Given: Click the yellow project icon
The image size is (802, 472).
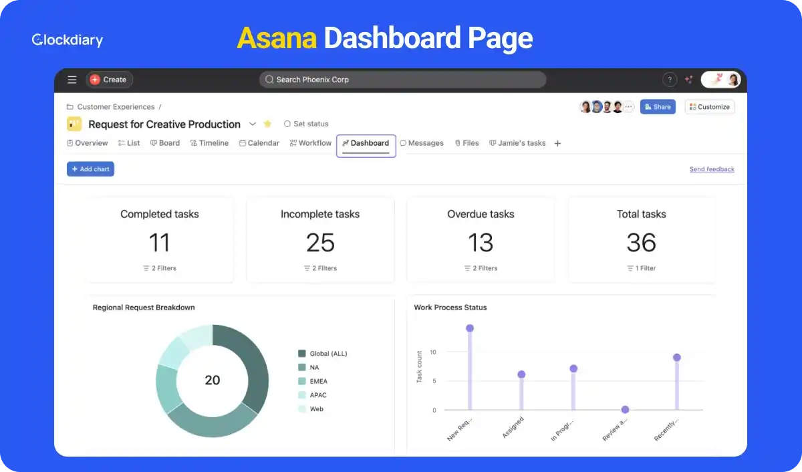Looking at the screenshot, I should pyautogui.click(x=74, y=124).
